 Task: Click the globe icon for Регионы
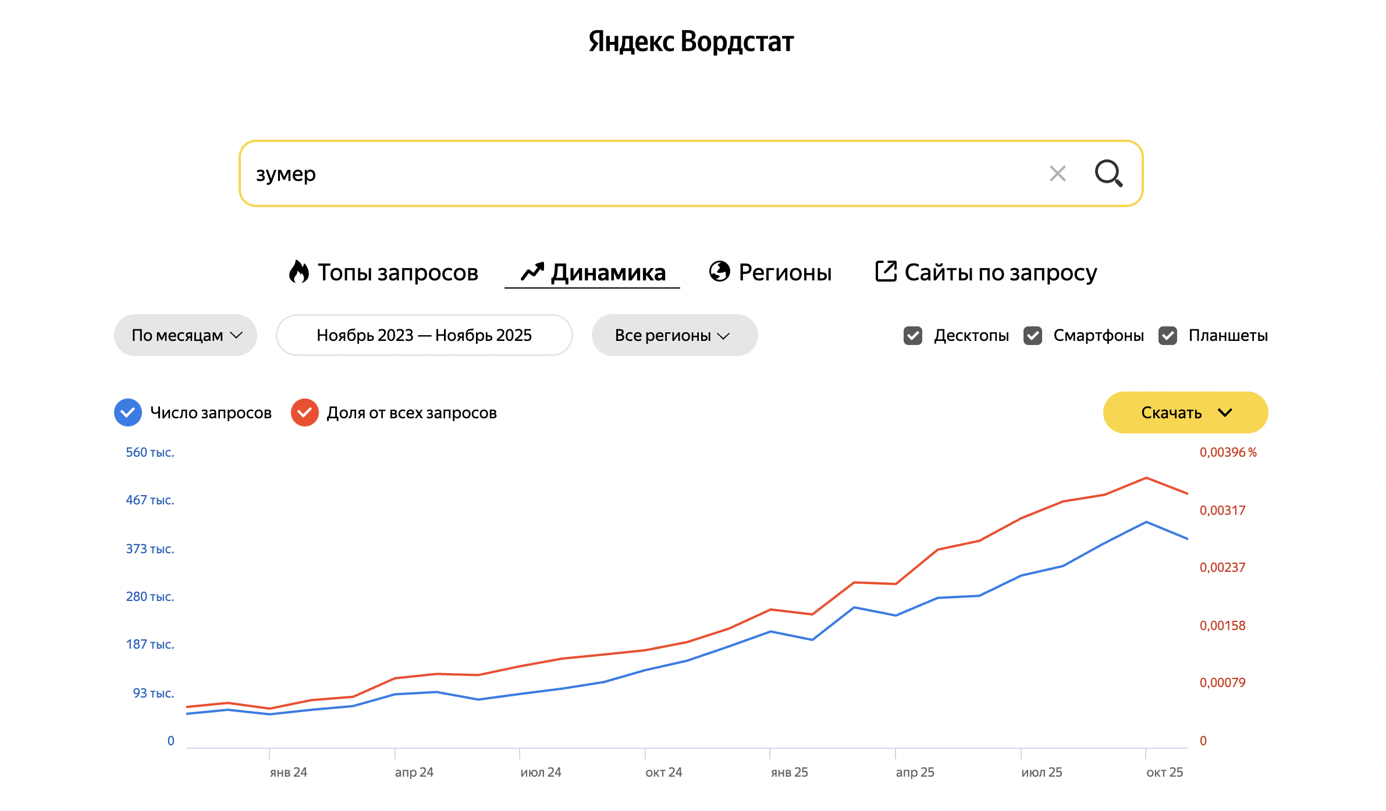(719, 271)
